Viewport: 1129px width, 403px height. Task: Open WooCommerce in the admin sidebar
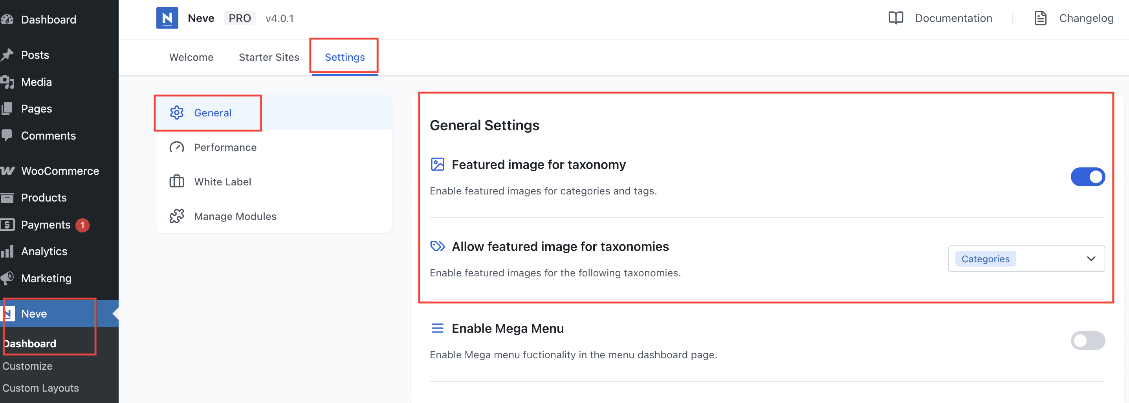pos(60,171)
